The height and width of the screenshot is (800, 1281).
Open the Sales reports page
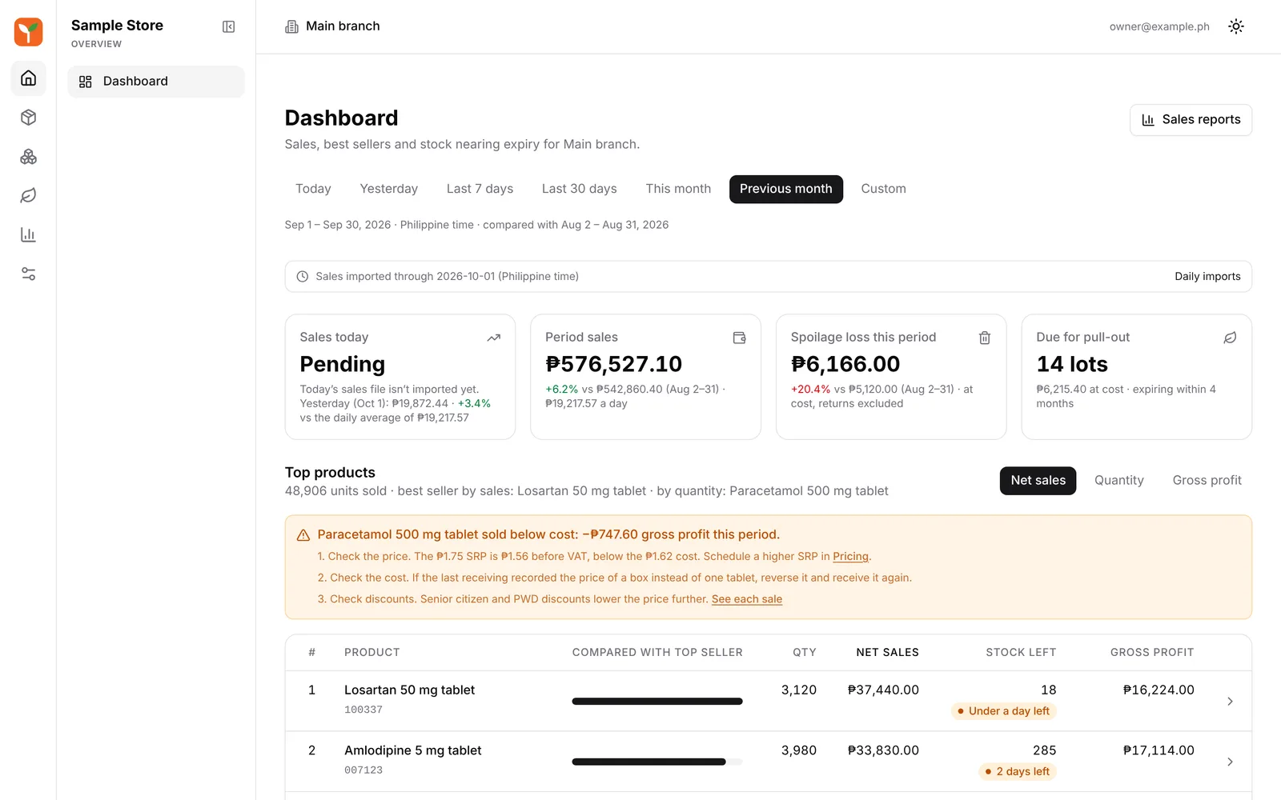point(1191,120)
